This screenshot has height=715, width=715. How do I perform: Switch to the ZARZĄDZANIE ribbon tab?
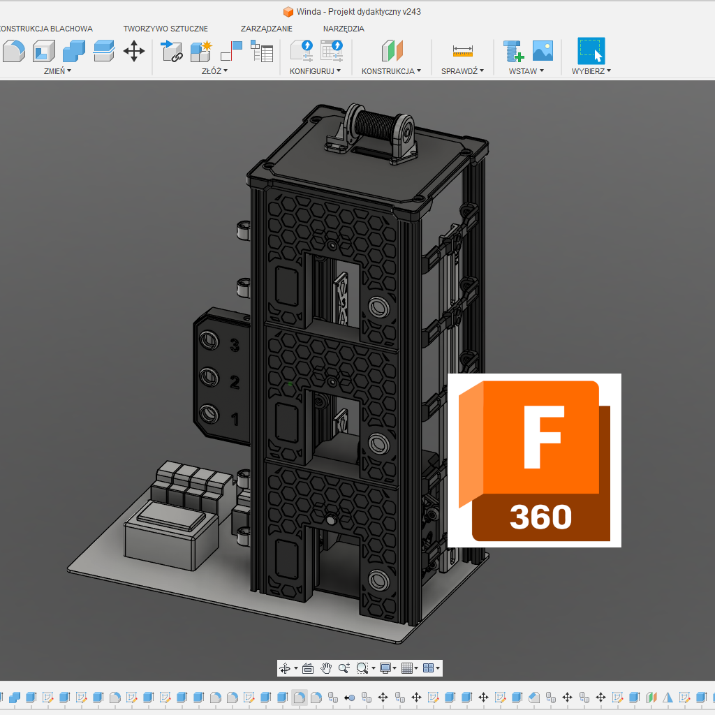click(266, 29)
